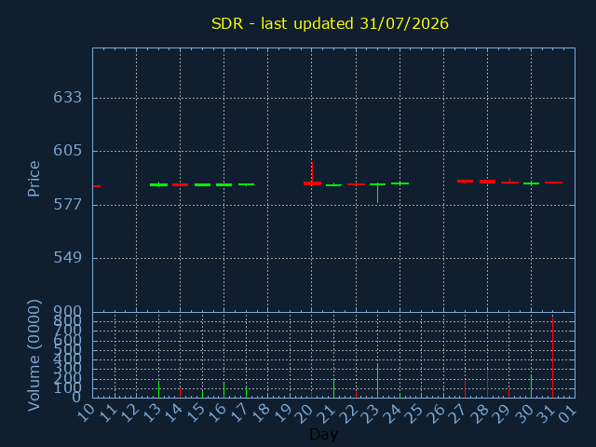
Task: Click the 633 price axis label
Action: coord(67,98)
